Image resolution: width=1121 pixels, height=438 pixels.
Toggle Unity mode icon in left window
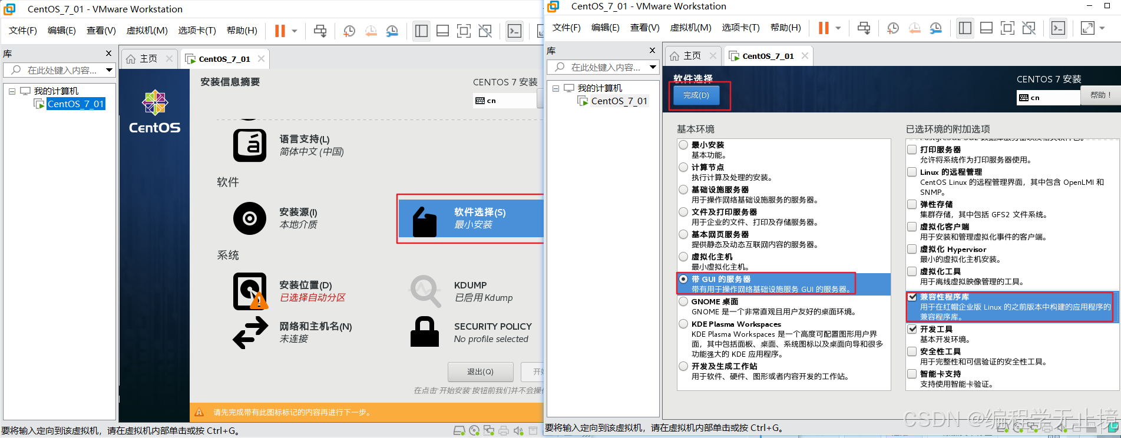tap(485, 31)
